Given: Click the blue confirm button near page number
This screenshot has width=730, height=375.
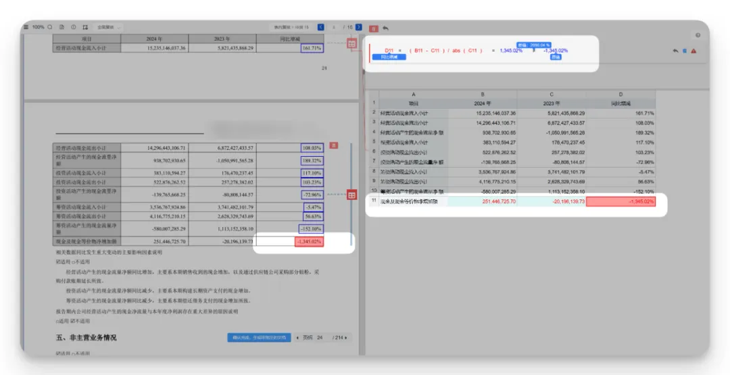Looking at the screenshot, I should pos(259,337).
